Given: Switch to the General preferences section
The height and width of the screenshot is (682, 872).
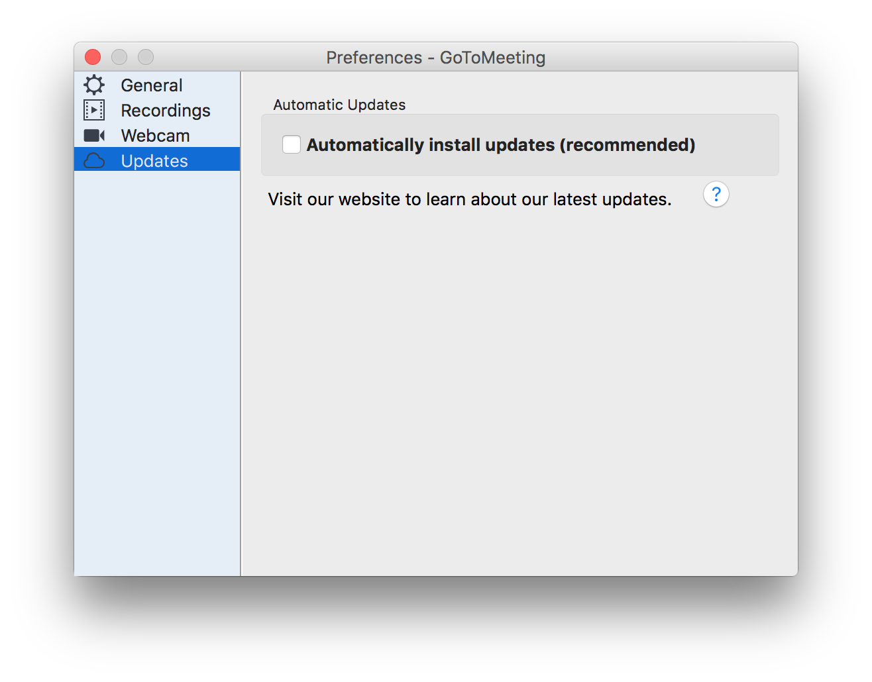Looking at the screenshot, I should click(157, 85).
